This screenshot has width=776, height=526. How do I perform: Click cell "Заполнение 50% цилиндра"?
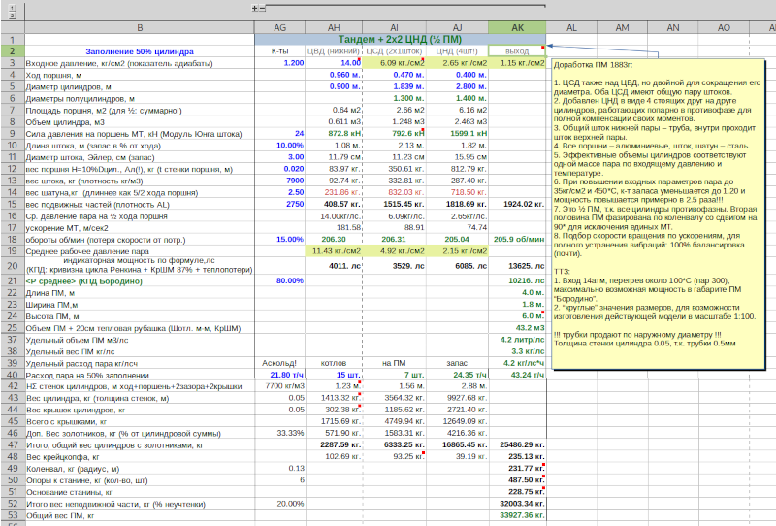pos(140,51)
